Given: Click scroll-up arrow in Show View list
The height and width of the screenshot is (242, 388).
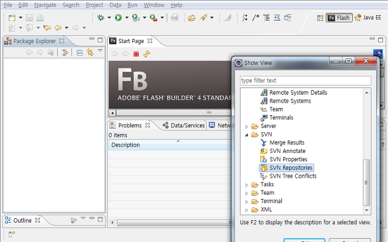Looking at the screenshot, I should [366, 93].
